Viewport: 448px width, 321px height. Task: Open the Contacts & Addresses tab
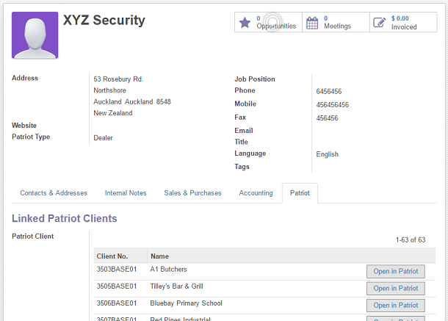[54, 193]
